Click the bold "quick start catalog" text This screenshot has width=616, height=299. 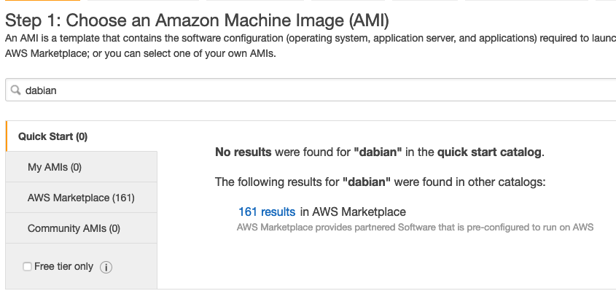(x=489, y=152)
